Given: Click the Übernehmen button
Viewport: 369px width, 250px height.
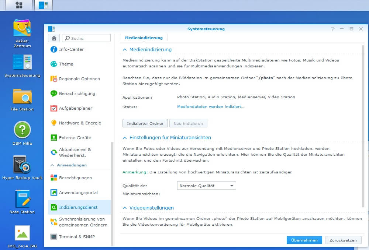Looking at the screenshot, I should click(304, 240).
